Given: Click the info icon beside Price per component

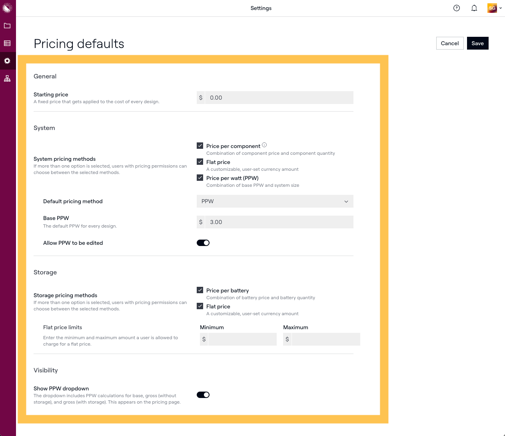Looking at the screenshot, I should pos(264,145).
